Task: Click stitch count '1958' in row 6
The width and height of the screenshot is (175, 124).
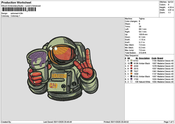Action: point(136,74)
